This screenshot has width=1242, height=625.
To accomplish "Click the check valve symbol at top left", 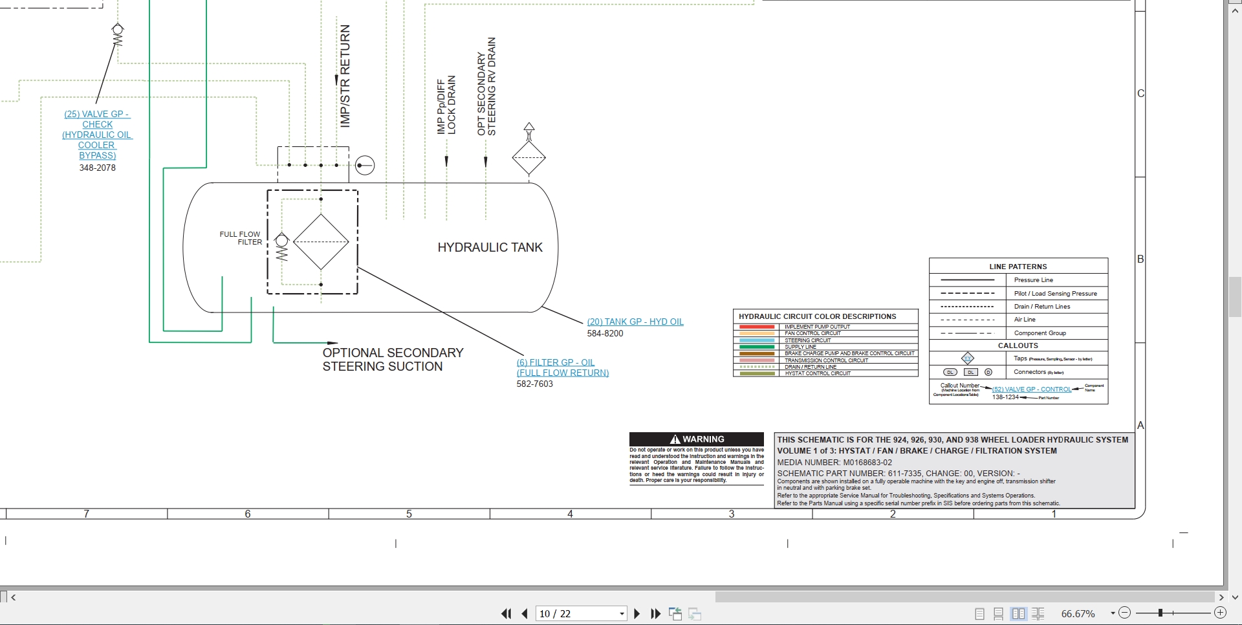I will 118,34.
